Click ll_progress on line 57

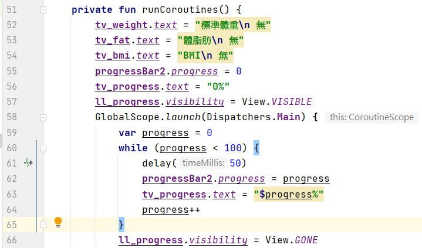tap(127, 102)
